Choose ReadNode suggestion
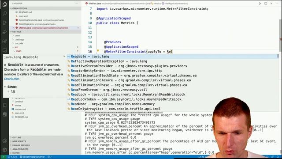Screen dimensions: 282x159 173,104
